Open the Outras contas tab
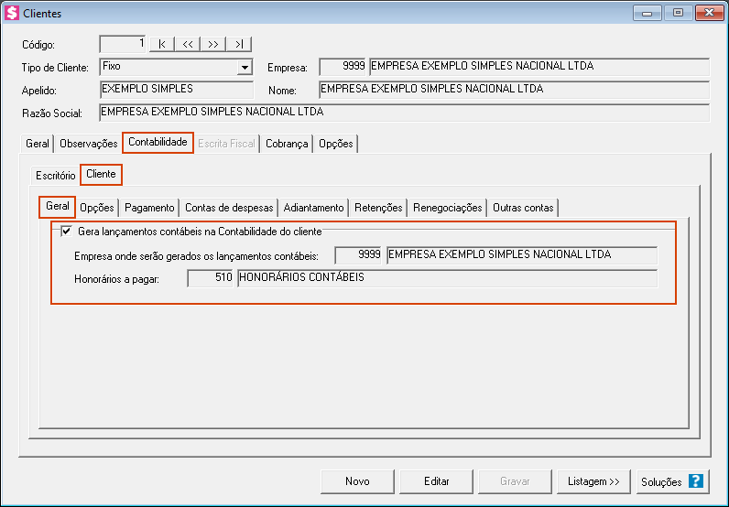This screenshot has width=729, height=507. 522,208
